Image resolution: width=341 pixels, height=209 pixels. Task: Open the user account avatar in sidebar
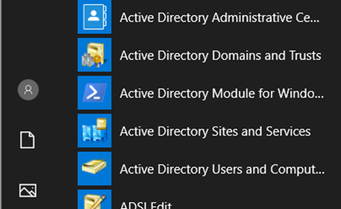tap(28, 90)
